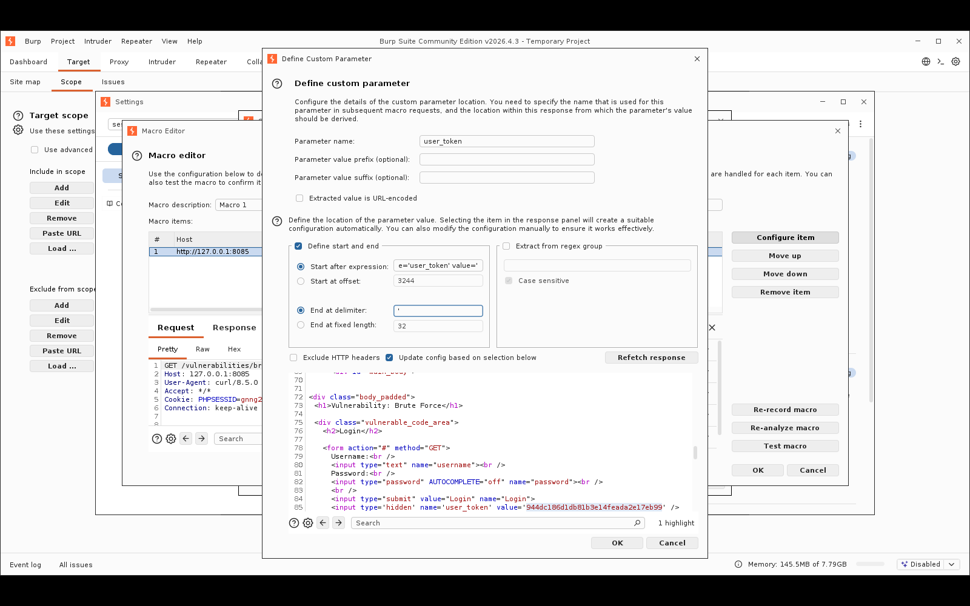970x606 pixels.
Task: Click the Burp Suite logo in the menu bar
Action: [10, 41]
